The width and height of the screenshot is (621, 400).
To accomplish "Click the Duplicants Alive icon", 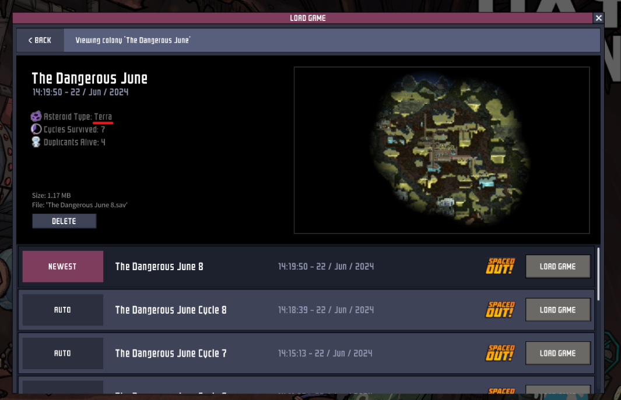I will 36,142.
